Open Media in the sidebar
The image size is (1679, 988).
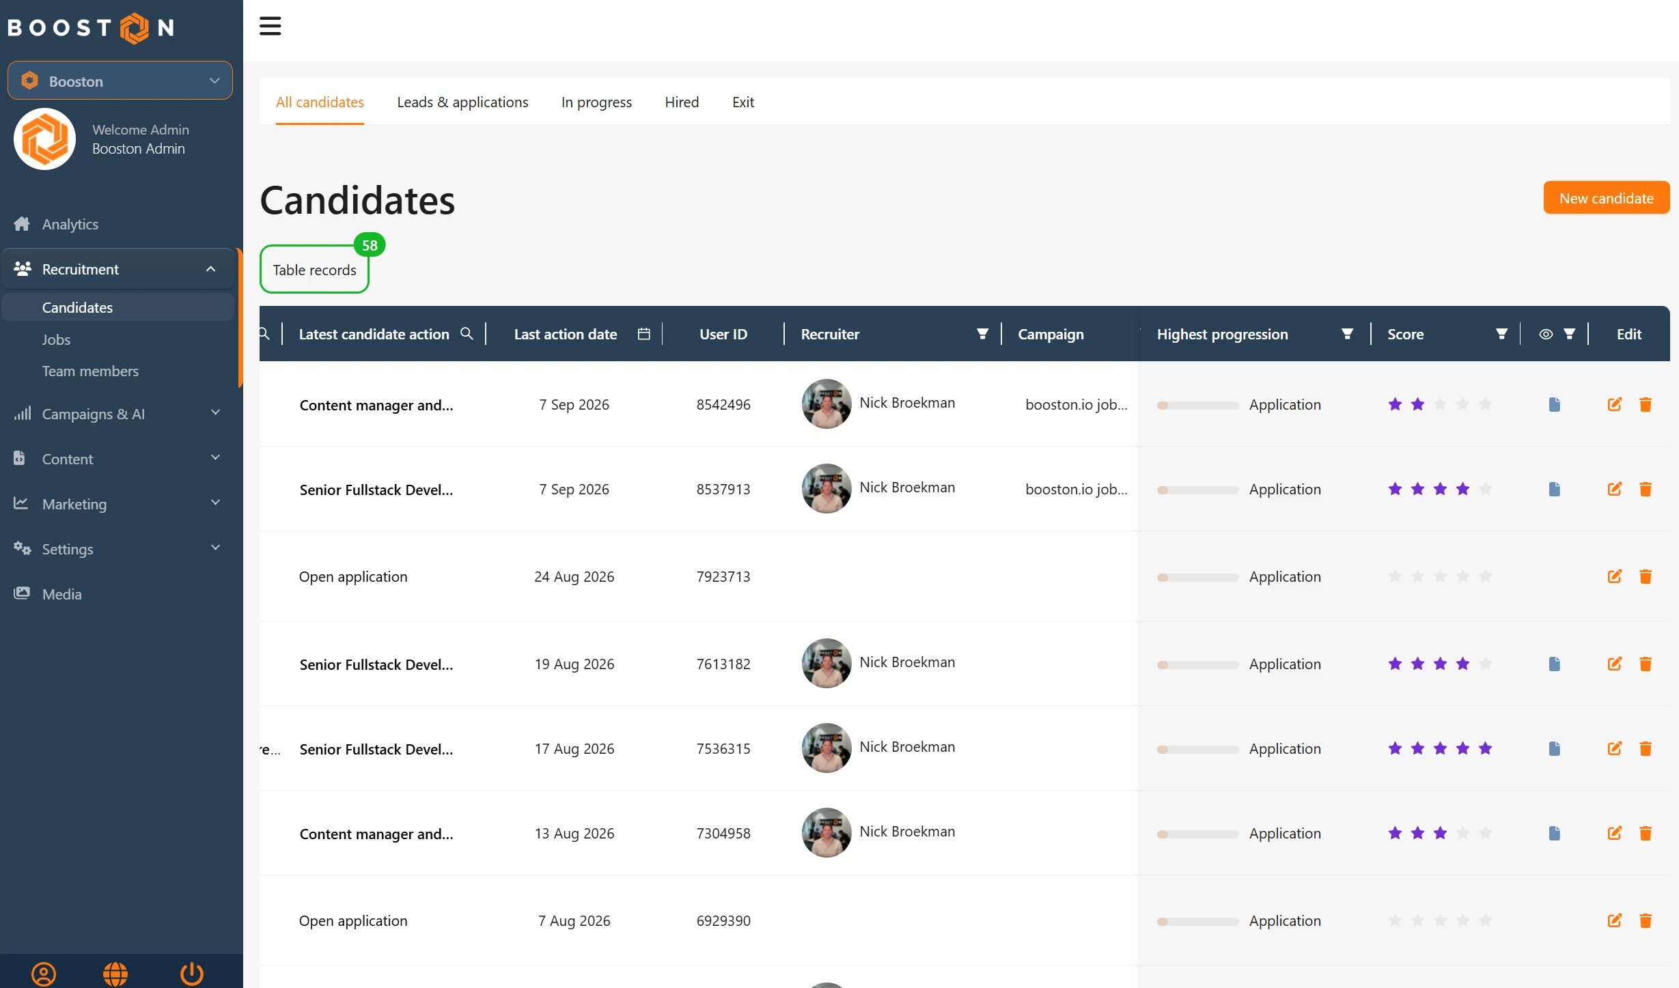61,594
